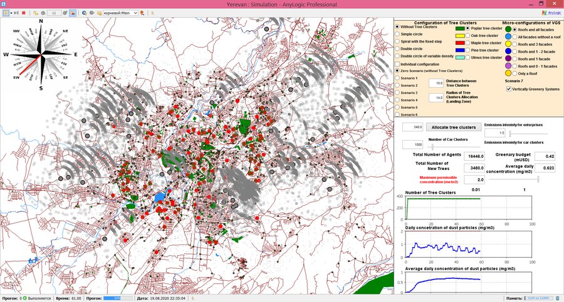Click the red Maple color swatch
The height and width of the screenshot is (302, 564).
coord(460,43)
